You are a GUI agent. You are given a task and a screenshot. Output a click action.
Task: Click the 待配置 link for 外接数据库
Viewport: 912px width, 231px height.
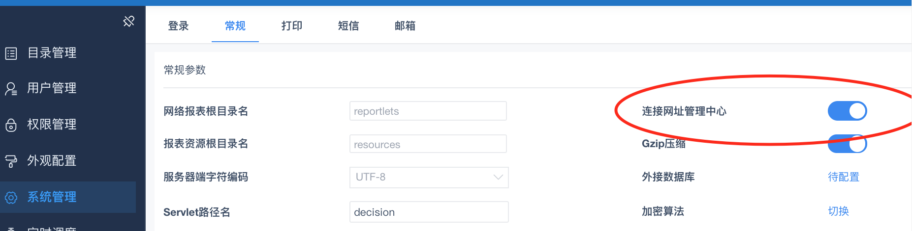[844, 177]
